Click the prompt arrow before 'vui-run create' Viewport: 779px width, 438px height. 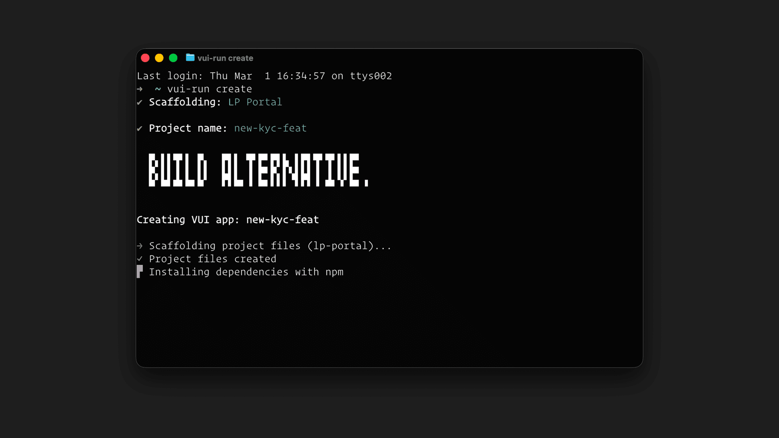(x=140, y=89)
